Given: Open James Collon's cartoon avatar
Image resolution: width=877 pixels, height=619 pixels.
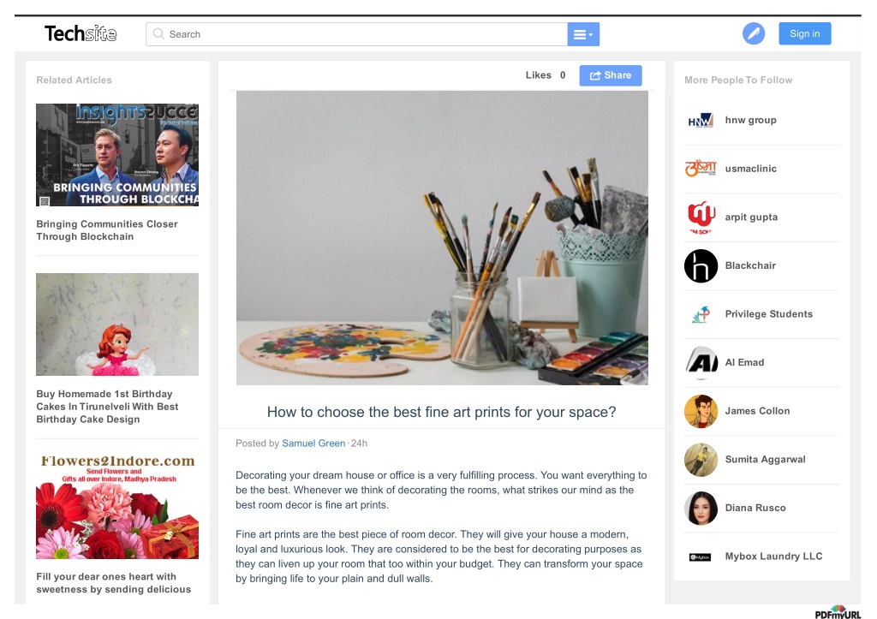Looking at the screenshot, I should pyautogui.click(x=701, y=411).
